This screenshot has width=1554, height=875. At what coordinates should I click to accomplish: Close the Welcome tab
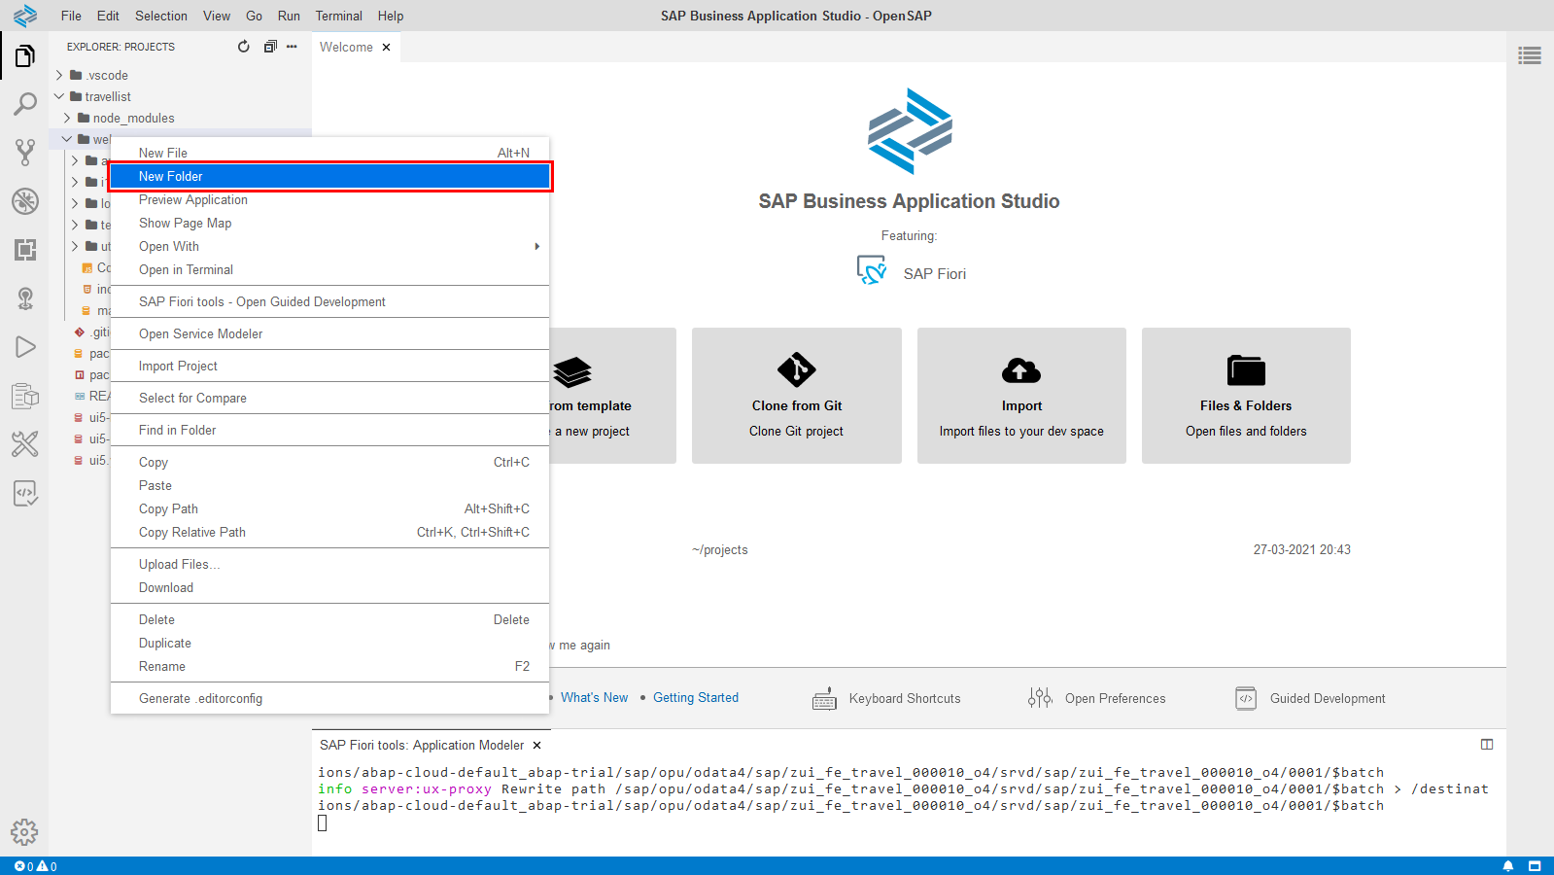pos(386,47)
